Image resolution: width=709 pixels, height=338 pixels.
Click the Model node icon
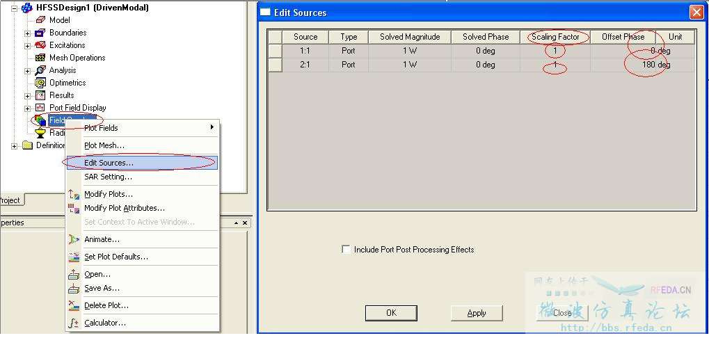[x=40, y=20]
